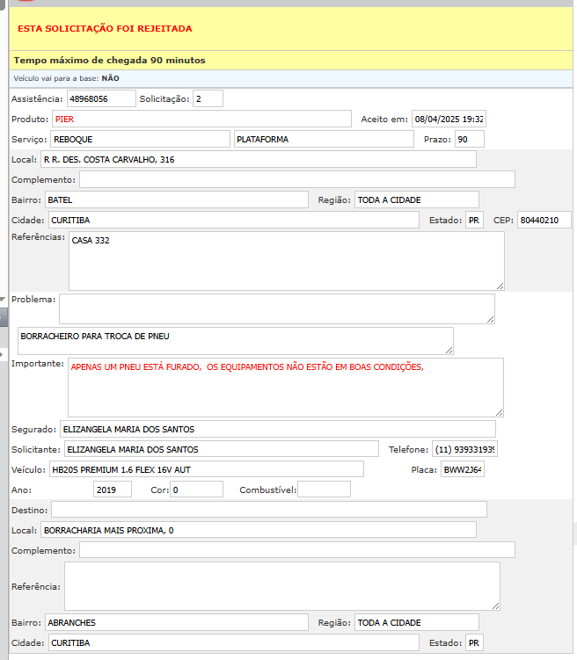Click the red icon at top left
The image size is (577, 660).
(26, 2)
